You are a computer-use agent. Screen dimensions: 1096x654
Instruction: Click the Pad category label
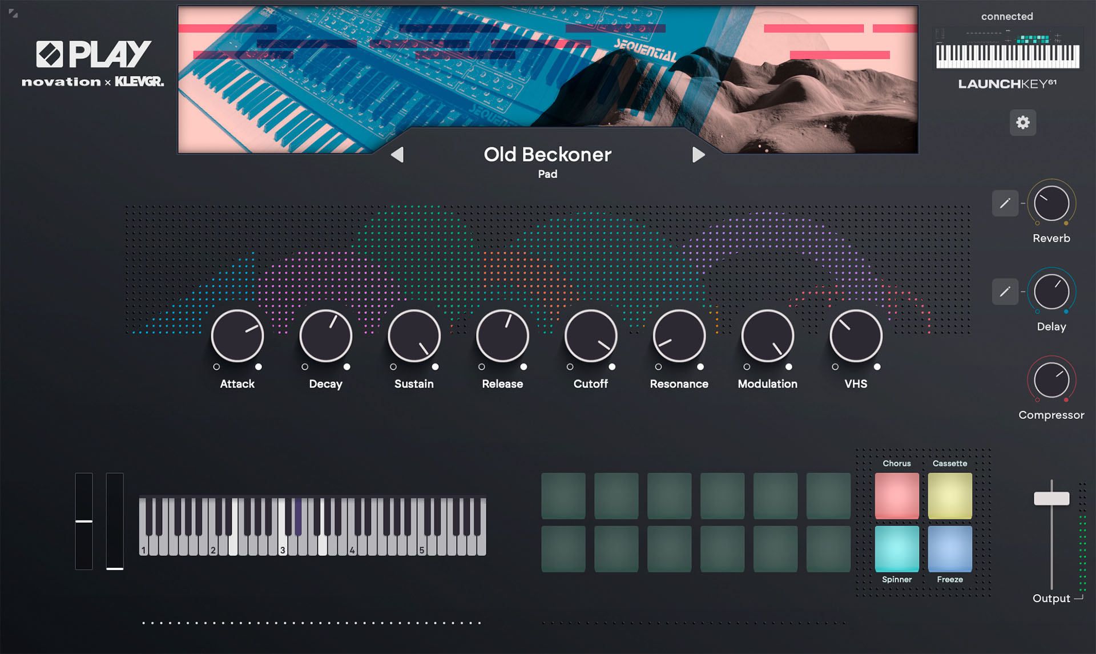547,174
